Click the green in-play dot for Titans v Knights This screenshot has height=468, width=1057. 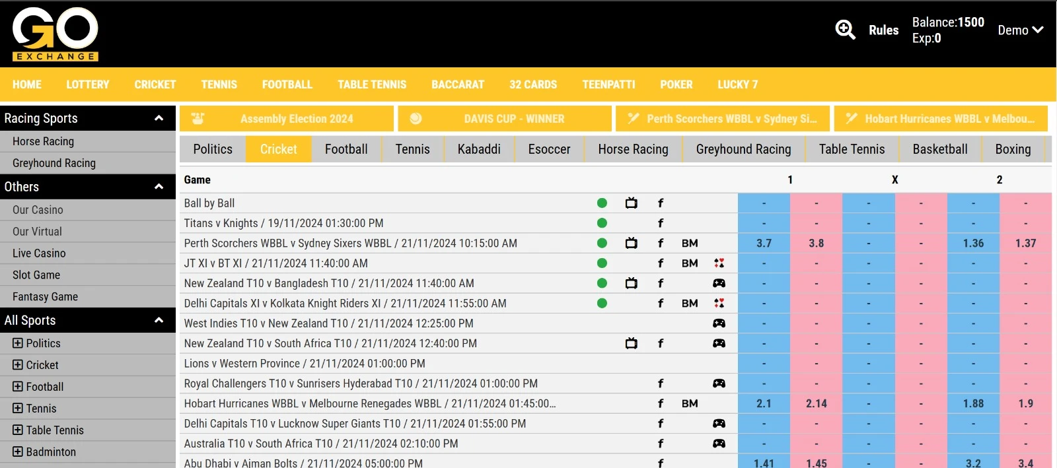(x=602, y=223)
